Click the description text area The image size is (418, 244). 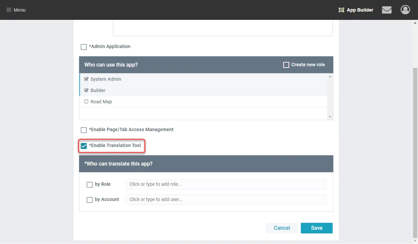click(222, 28)
